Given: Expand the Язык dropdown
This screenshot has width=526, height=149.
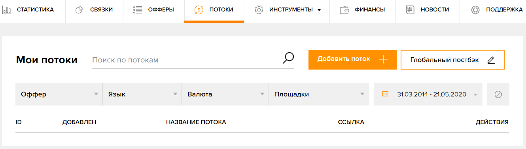Looking at the screenshot, I should [x=142, y=94].
